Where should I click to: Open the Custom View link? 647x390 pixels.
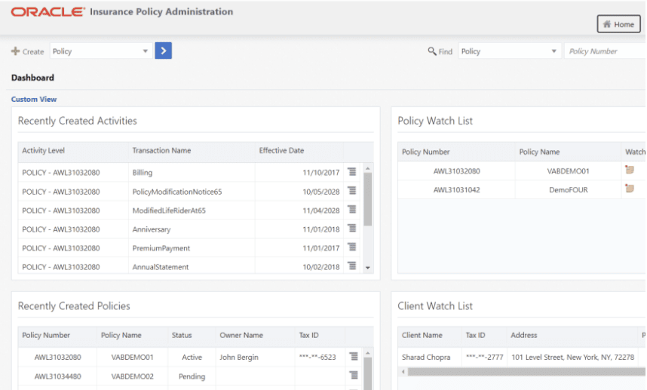point(34,100)
